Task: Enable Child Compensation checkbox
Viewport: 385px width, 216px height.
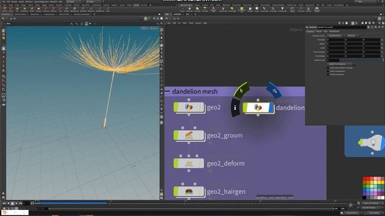Action: click(328, 71)
